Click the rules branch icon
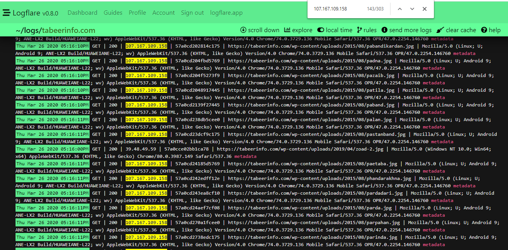 (359, 30)
